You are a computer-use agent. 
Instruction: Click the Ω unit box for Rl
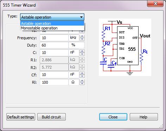coord(74,82)
